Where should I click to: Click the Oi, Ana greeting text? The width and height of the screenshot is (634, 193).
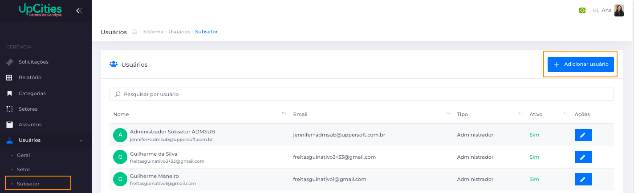tap(602, 11)
